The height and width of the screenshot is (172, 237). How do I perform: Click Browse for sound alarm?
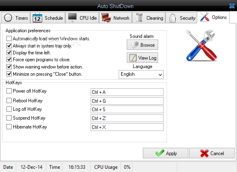coord(142,45)
